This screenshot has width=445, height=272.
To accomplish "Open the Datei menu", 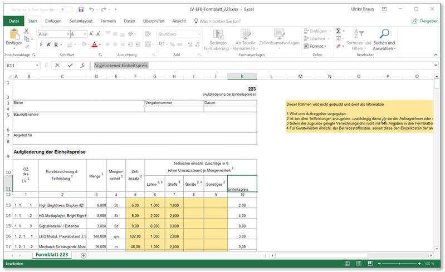I will pyautogui.click(x=13, y=21).
